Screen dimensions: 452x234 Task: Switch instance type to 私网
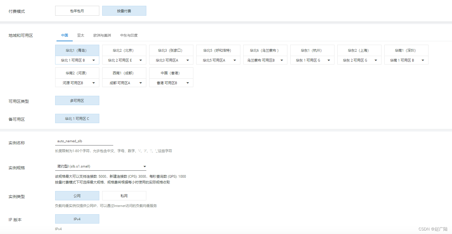pyautogui.click(x=124, y=195)
